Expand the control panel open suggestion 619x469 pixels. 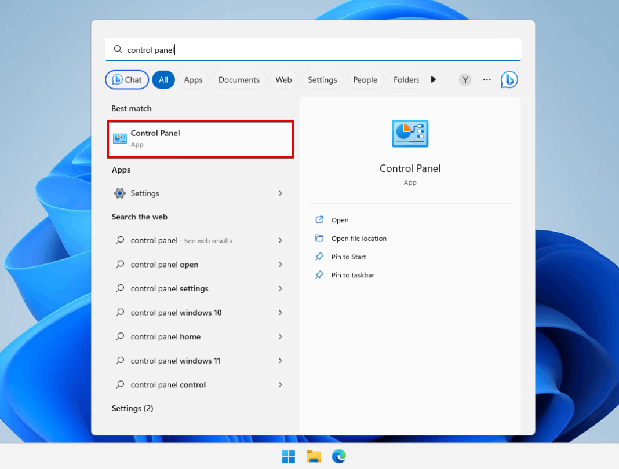(280, 265)
